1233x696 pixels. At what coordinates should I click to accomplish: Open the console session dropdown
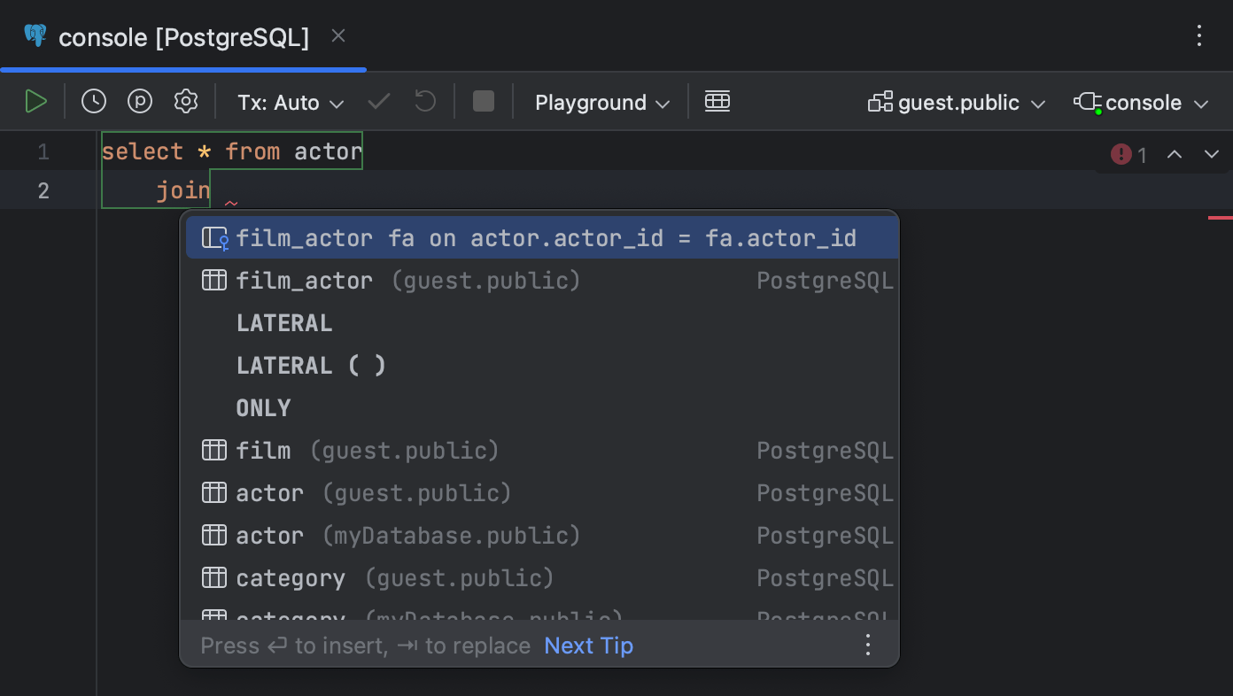coord(1141,102)
